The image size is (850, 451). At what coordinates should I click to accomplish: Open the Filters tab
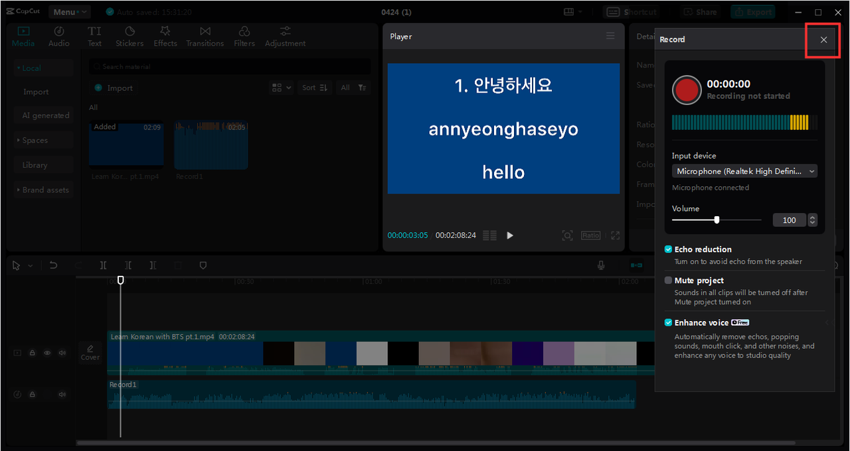244,36
